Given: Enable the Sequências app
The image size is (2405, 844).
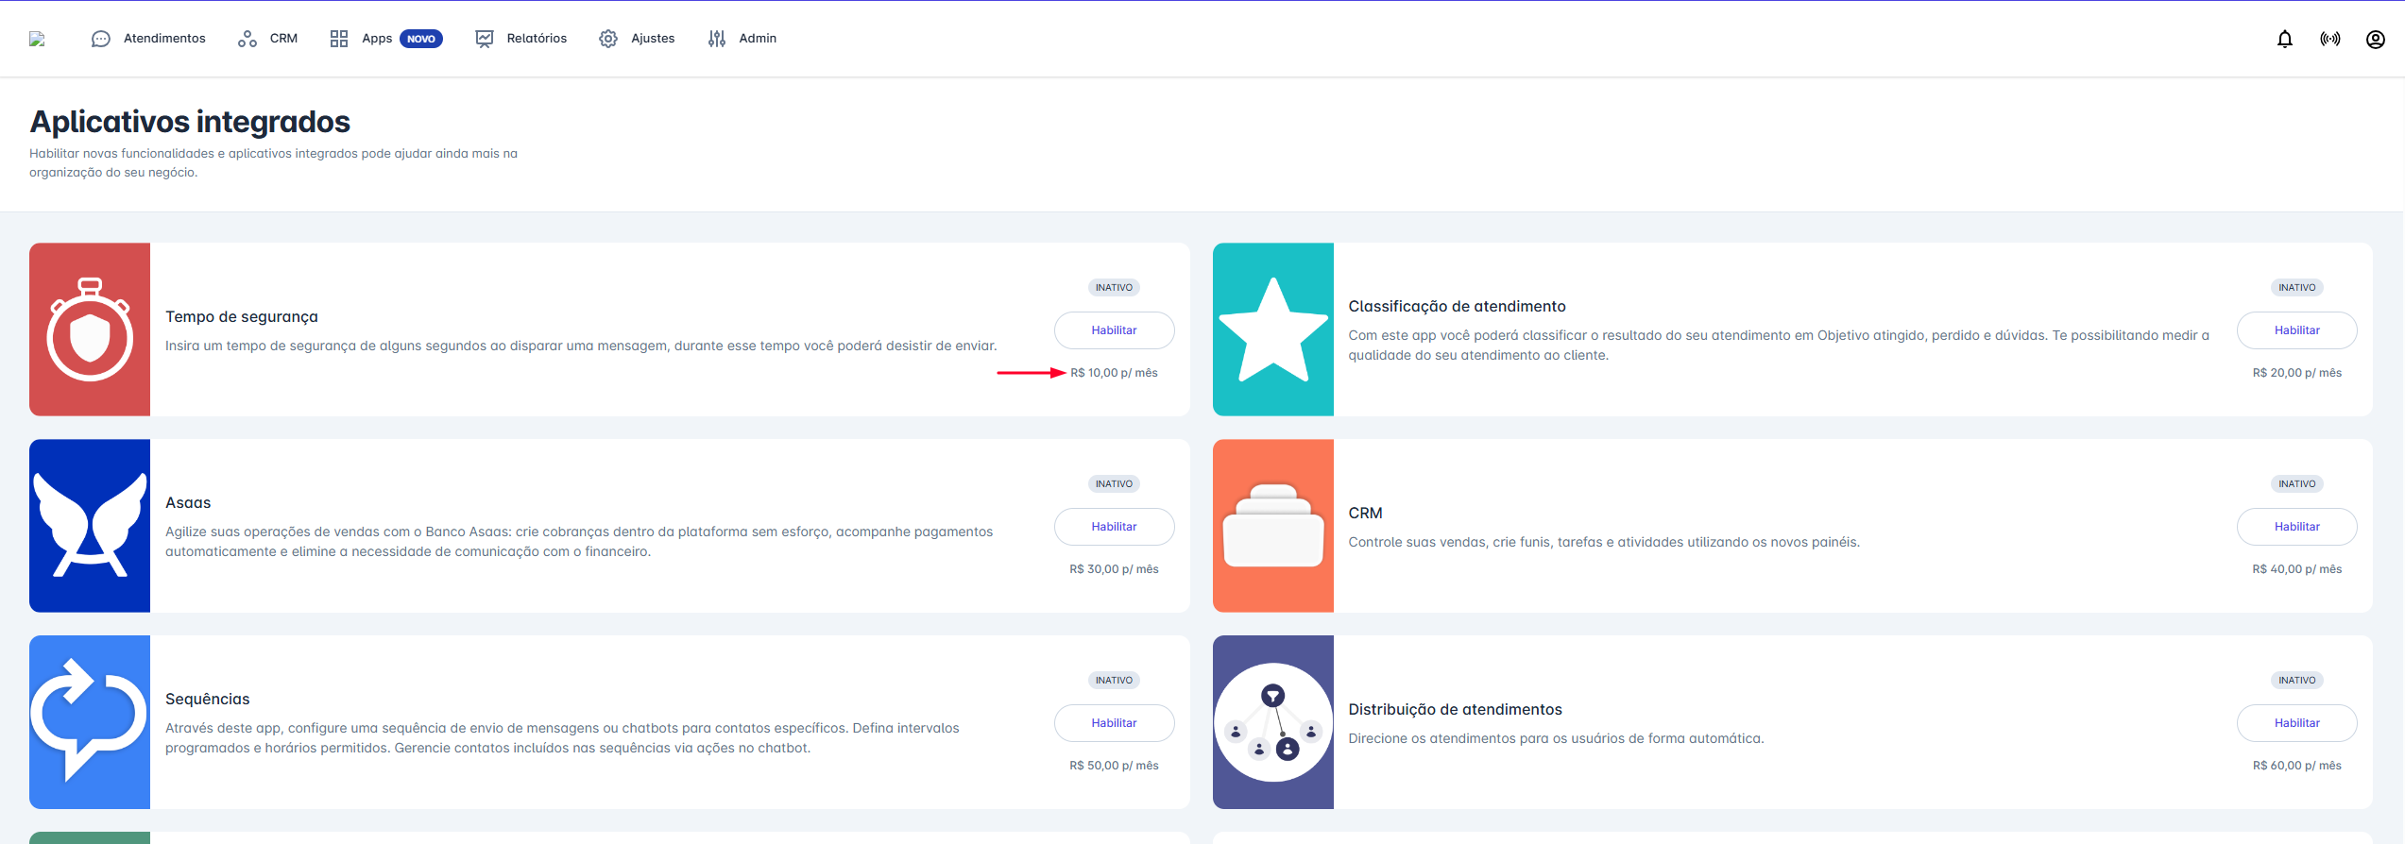Looking at the screenshot, I should (1114, 723).
